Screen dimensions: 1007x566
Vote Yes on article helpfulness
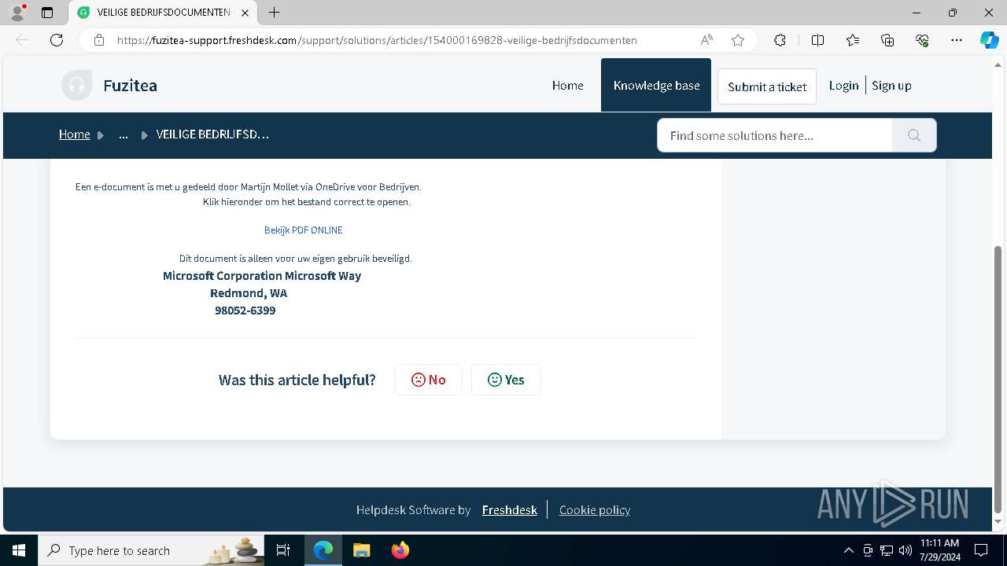pos(506,380)
